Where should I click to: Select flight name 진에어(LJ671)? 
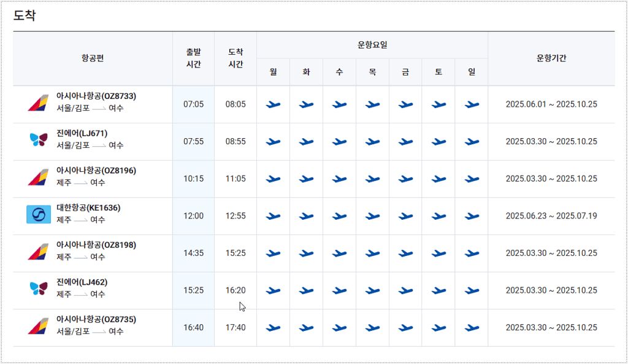point(82,133)
